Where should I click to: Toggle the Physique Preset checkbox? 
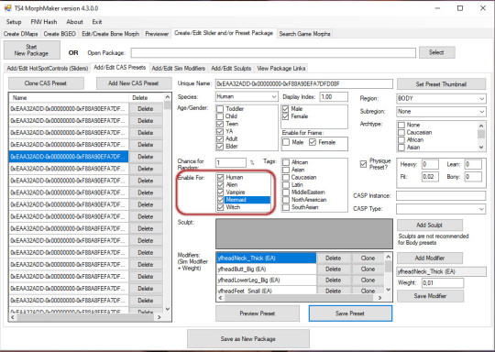pos(363,164)
